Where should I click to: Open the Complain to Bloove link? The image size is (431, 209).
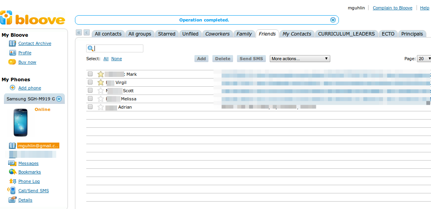pyautogui.click(x=392, y=8)
